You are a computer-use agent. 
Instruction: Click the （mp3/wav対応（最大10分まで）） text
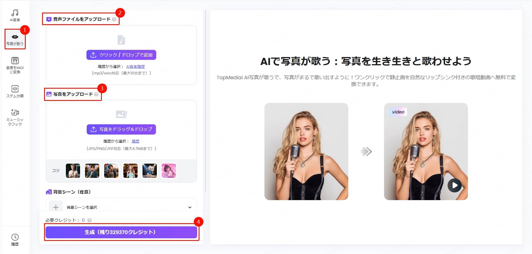coord(121,73)
